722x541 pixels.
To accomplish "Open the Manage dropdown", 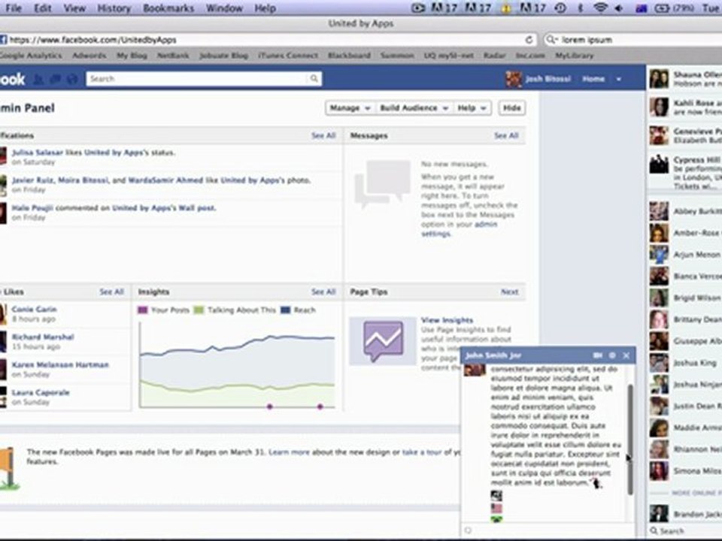I will (x=350, y=108).
